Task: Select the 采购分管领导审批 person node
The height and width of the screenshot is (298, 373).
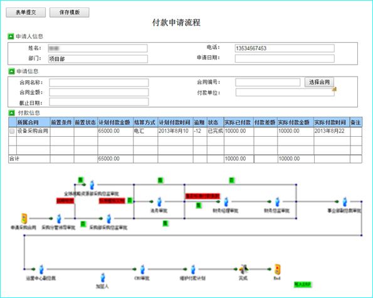Action: (59, 219)
